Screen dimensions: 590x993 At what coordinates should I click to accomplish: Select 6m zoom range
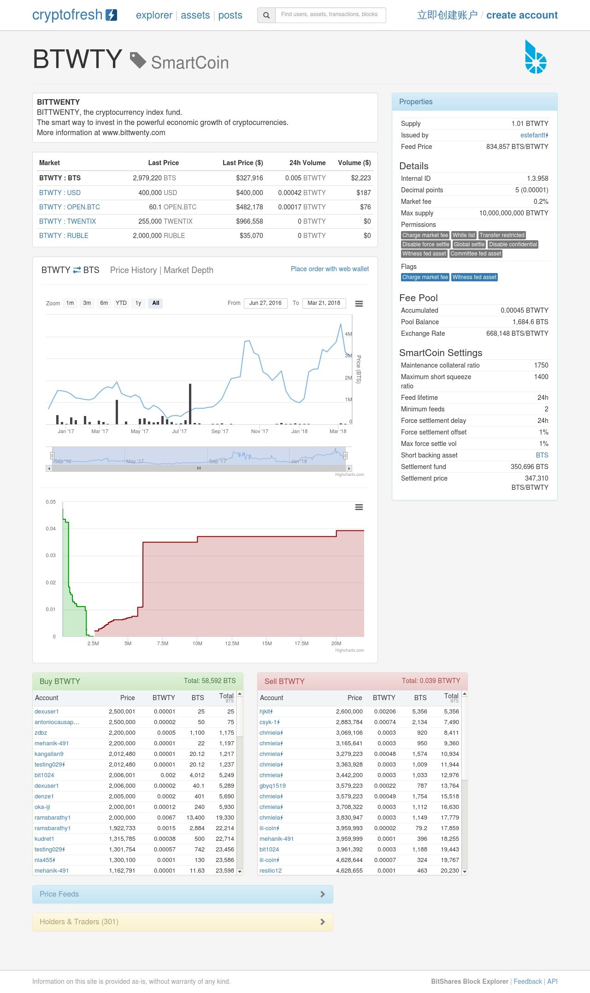point(104,303)
